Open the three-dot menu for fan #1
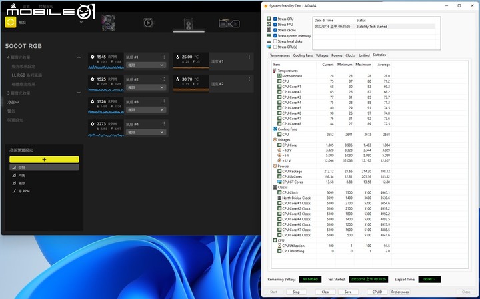The image size is (480, 299). point(165,57)
